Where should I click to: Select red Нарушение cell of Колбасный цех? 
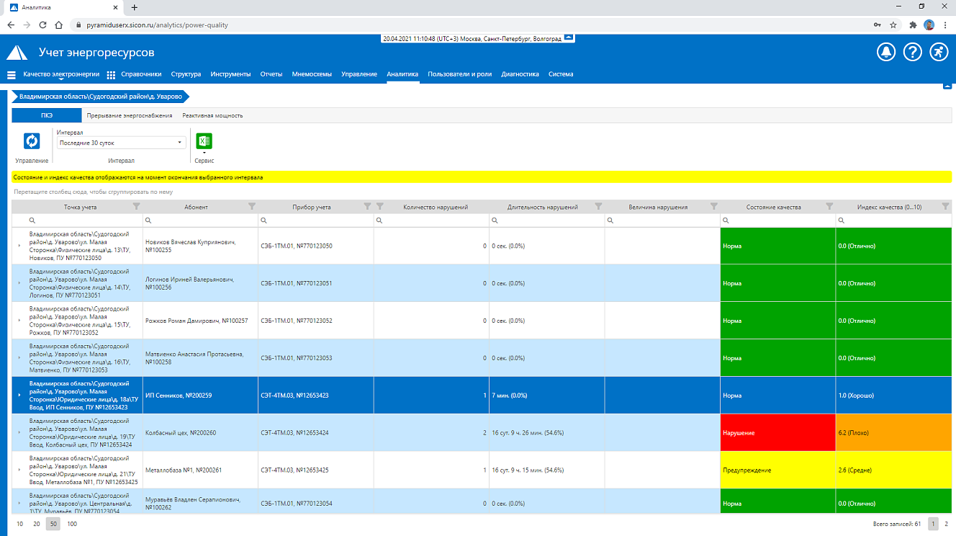[x=777, y=433]
